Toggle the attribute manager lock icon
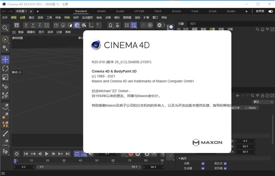275x176 pixels. pos(262,96)
